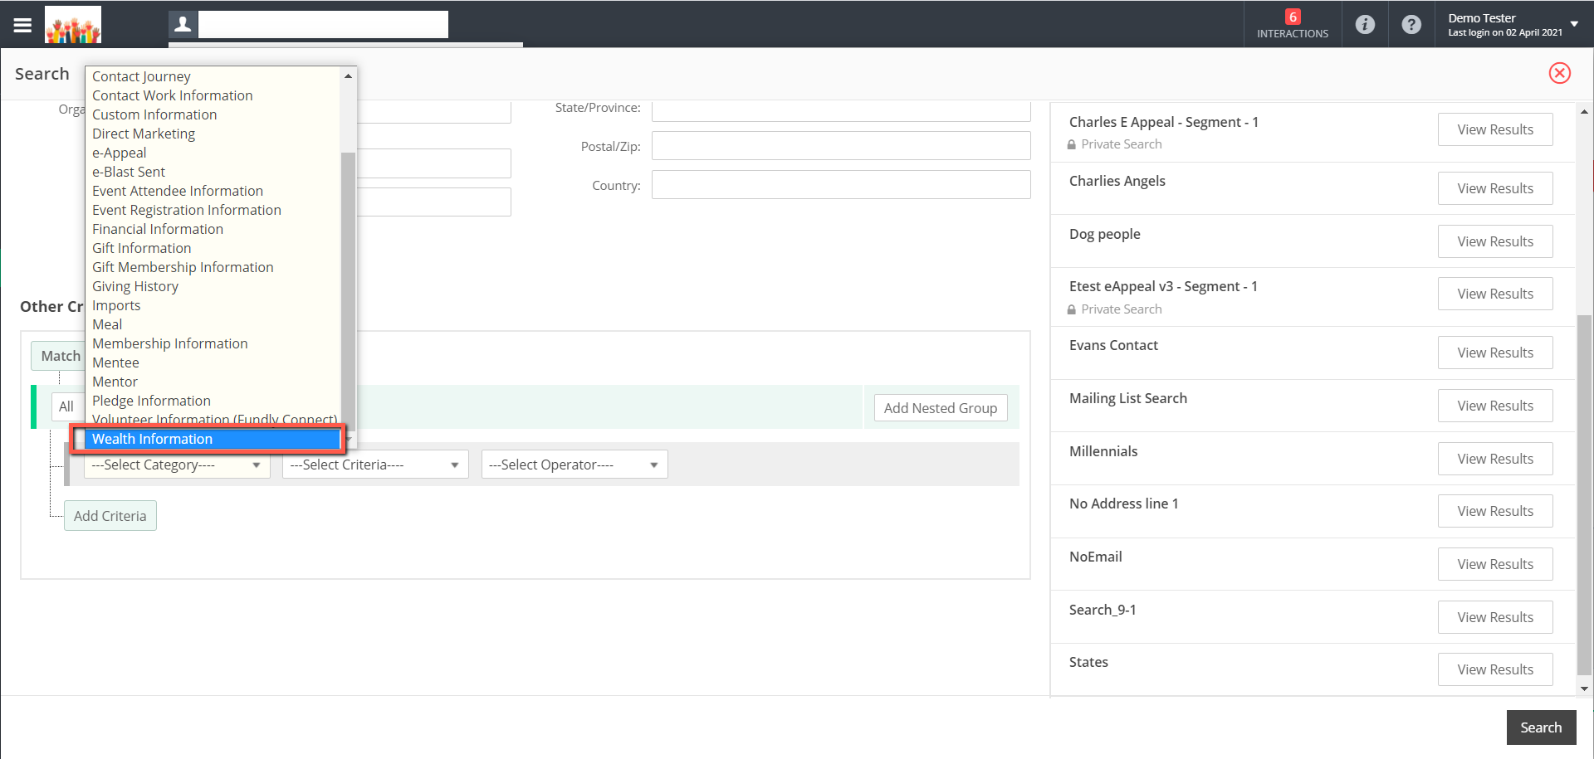Click the Mailing List Search name
Screen dimensions: 1594x759
(x=1128, y=398)
